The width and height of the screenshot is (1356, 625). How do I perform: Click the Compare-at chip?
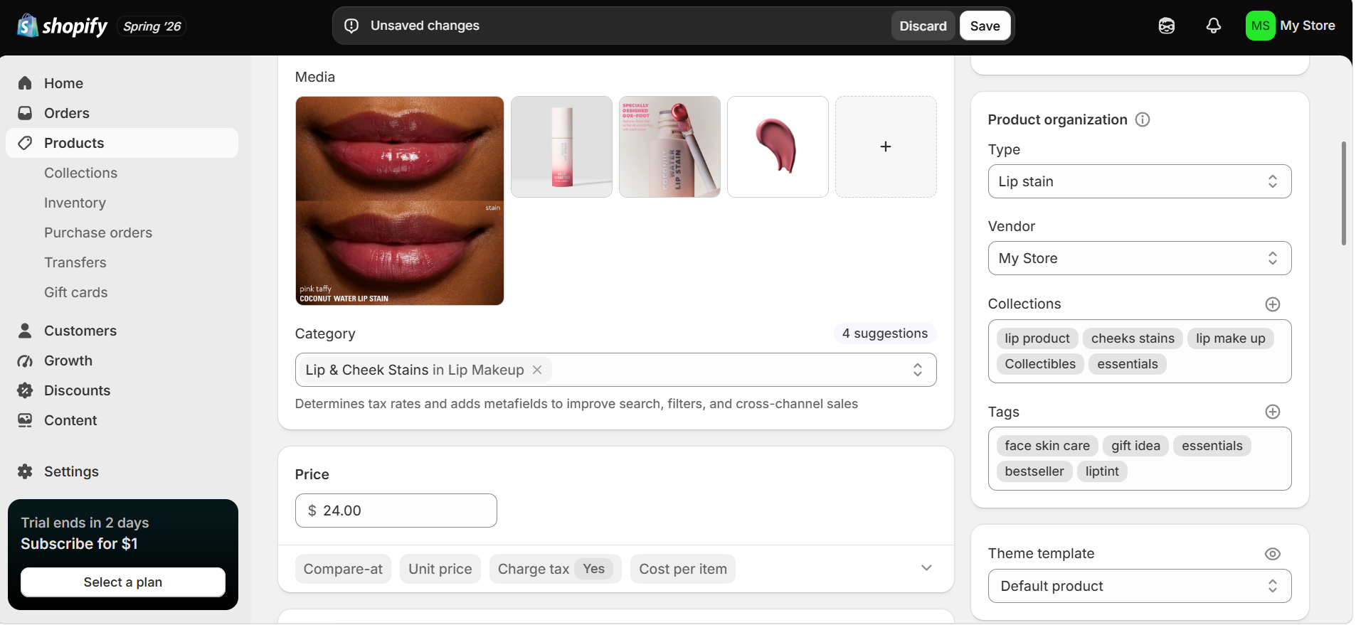pyautogui.click(x=343, y=569)
